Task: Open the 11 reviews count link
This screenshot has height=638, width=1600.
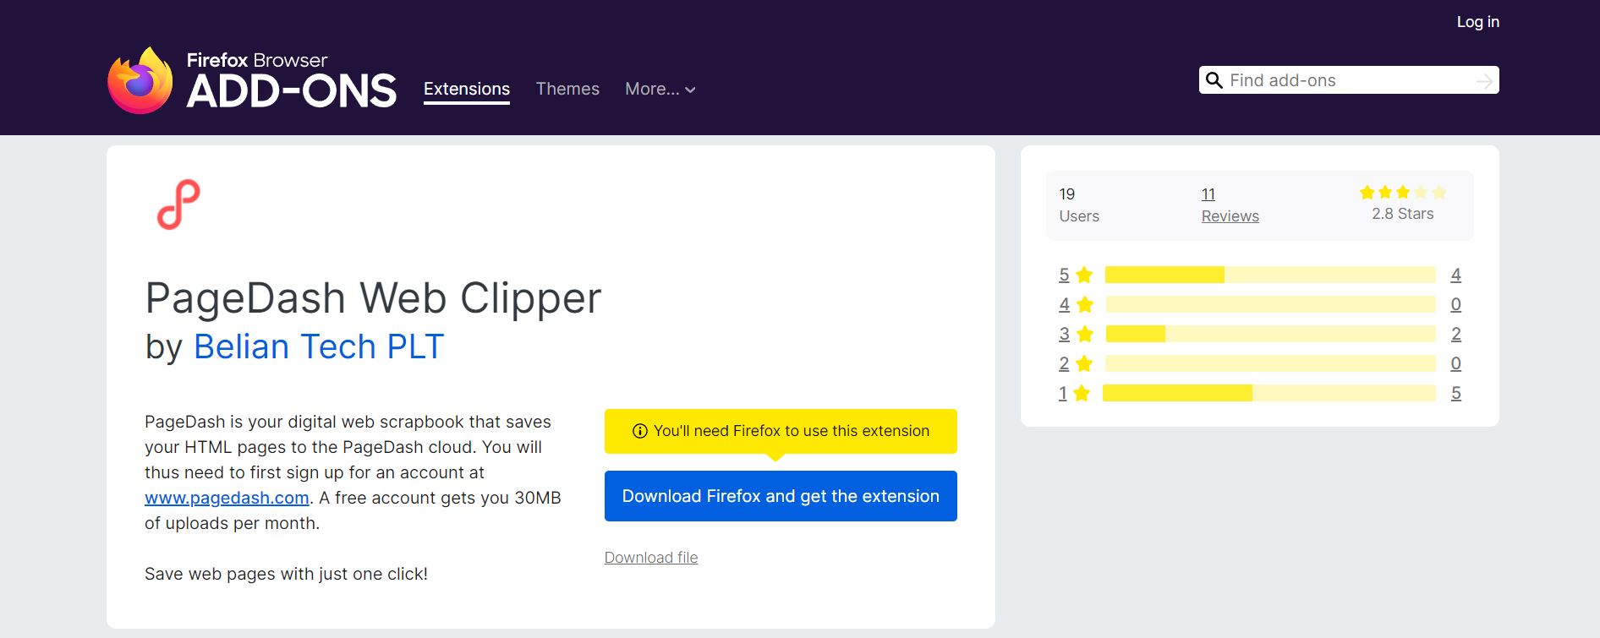Action: click(1208, 194)
